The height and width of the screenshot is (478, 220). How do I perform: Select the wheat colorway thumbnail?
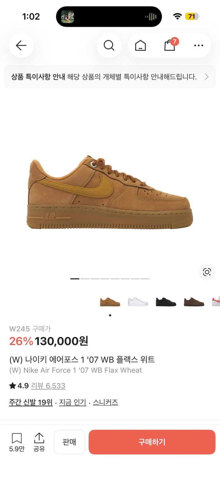pyautogui.click(x=110, y=301)
